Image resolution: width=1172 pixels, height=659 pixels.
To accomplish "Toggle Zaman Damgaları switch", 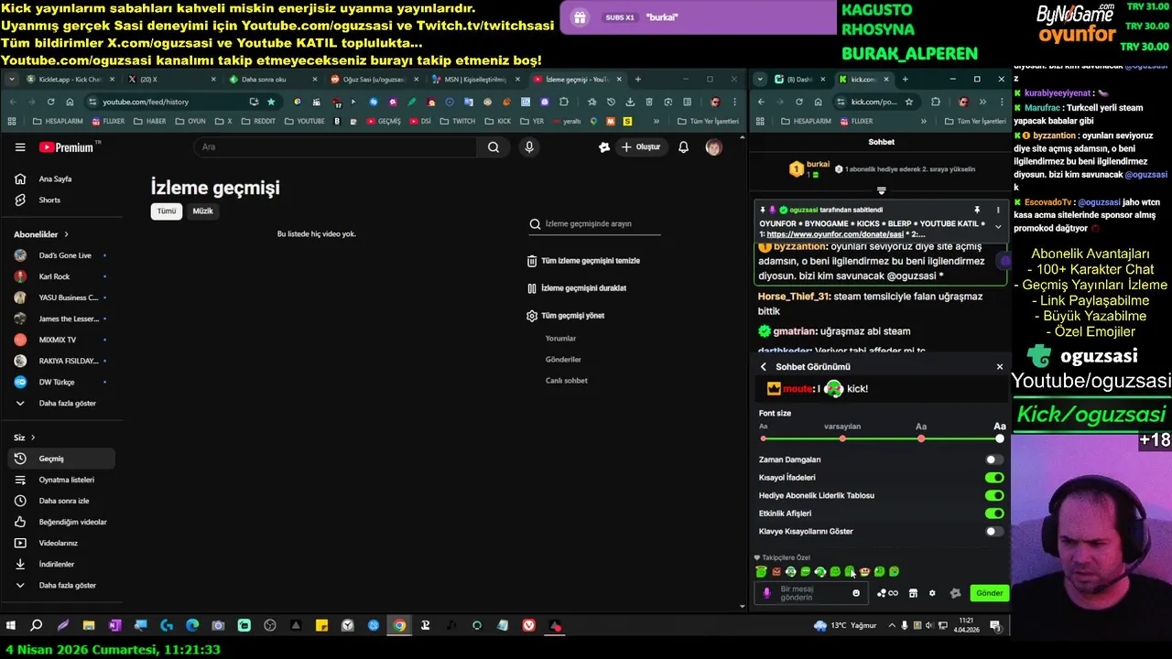I will pos(993,459).
